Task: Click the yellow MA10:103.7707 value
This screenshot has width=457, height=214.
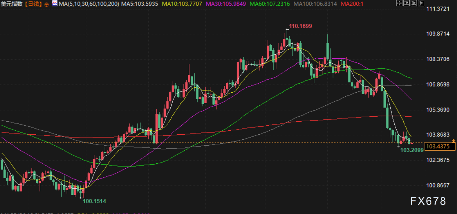Action: 182,4
